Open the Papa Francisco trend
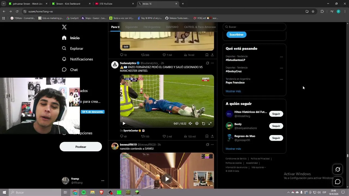Viewport: 349px width, 196px height. tap(235, 82)
